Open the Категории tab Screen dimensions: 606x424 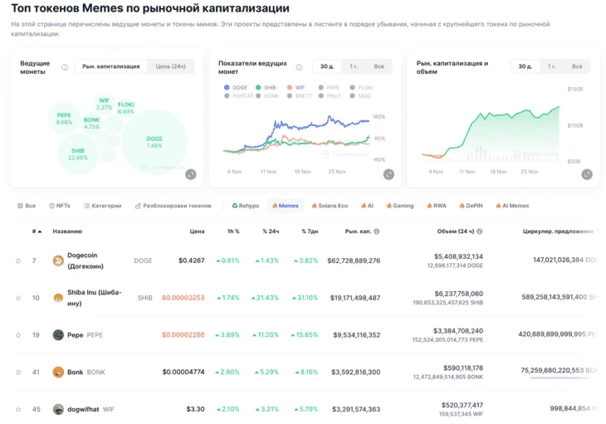102,206
